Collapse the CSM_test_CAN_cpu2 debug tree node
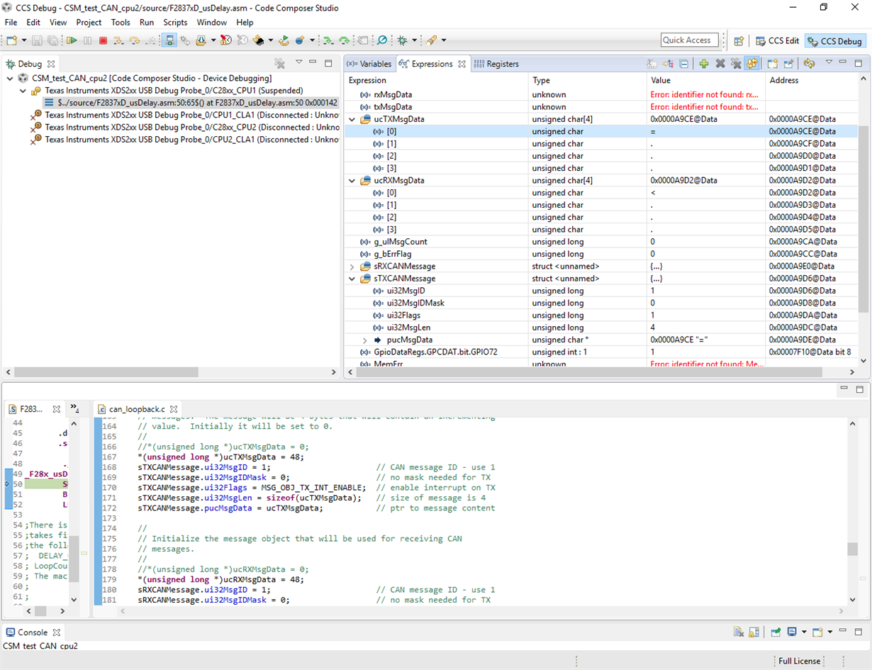Viewport: 872px width, 670px height. (10, 78)
